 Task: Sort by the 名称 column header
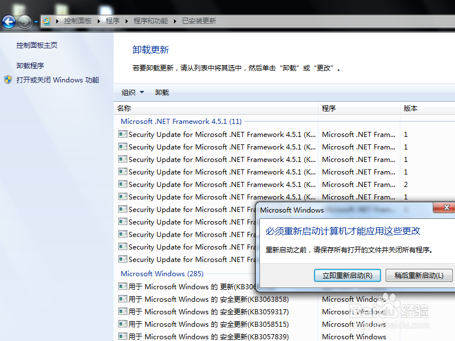(216, 108)
